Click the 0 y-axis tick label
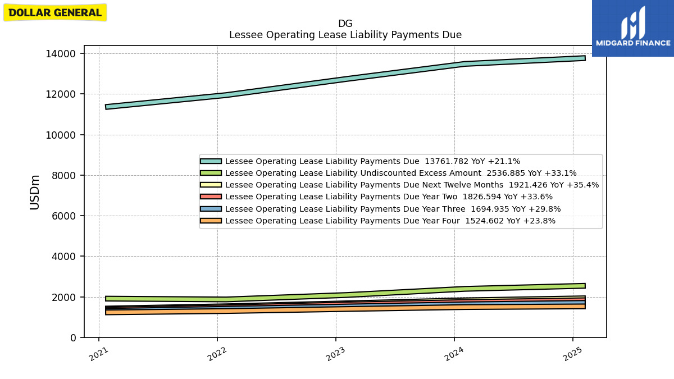This screenshot has width=674, height=379. point(74,338)
